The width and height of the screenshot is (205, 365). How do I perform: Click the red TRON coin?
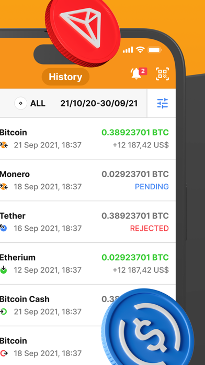pos(83,33)
